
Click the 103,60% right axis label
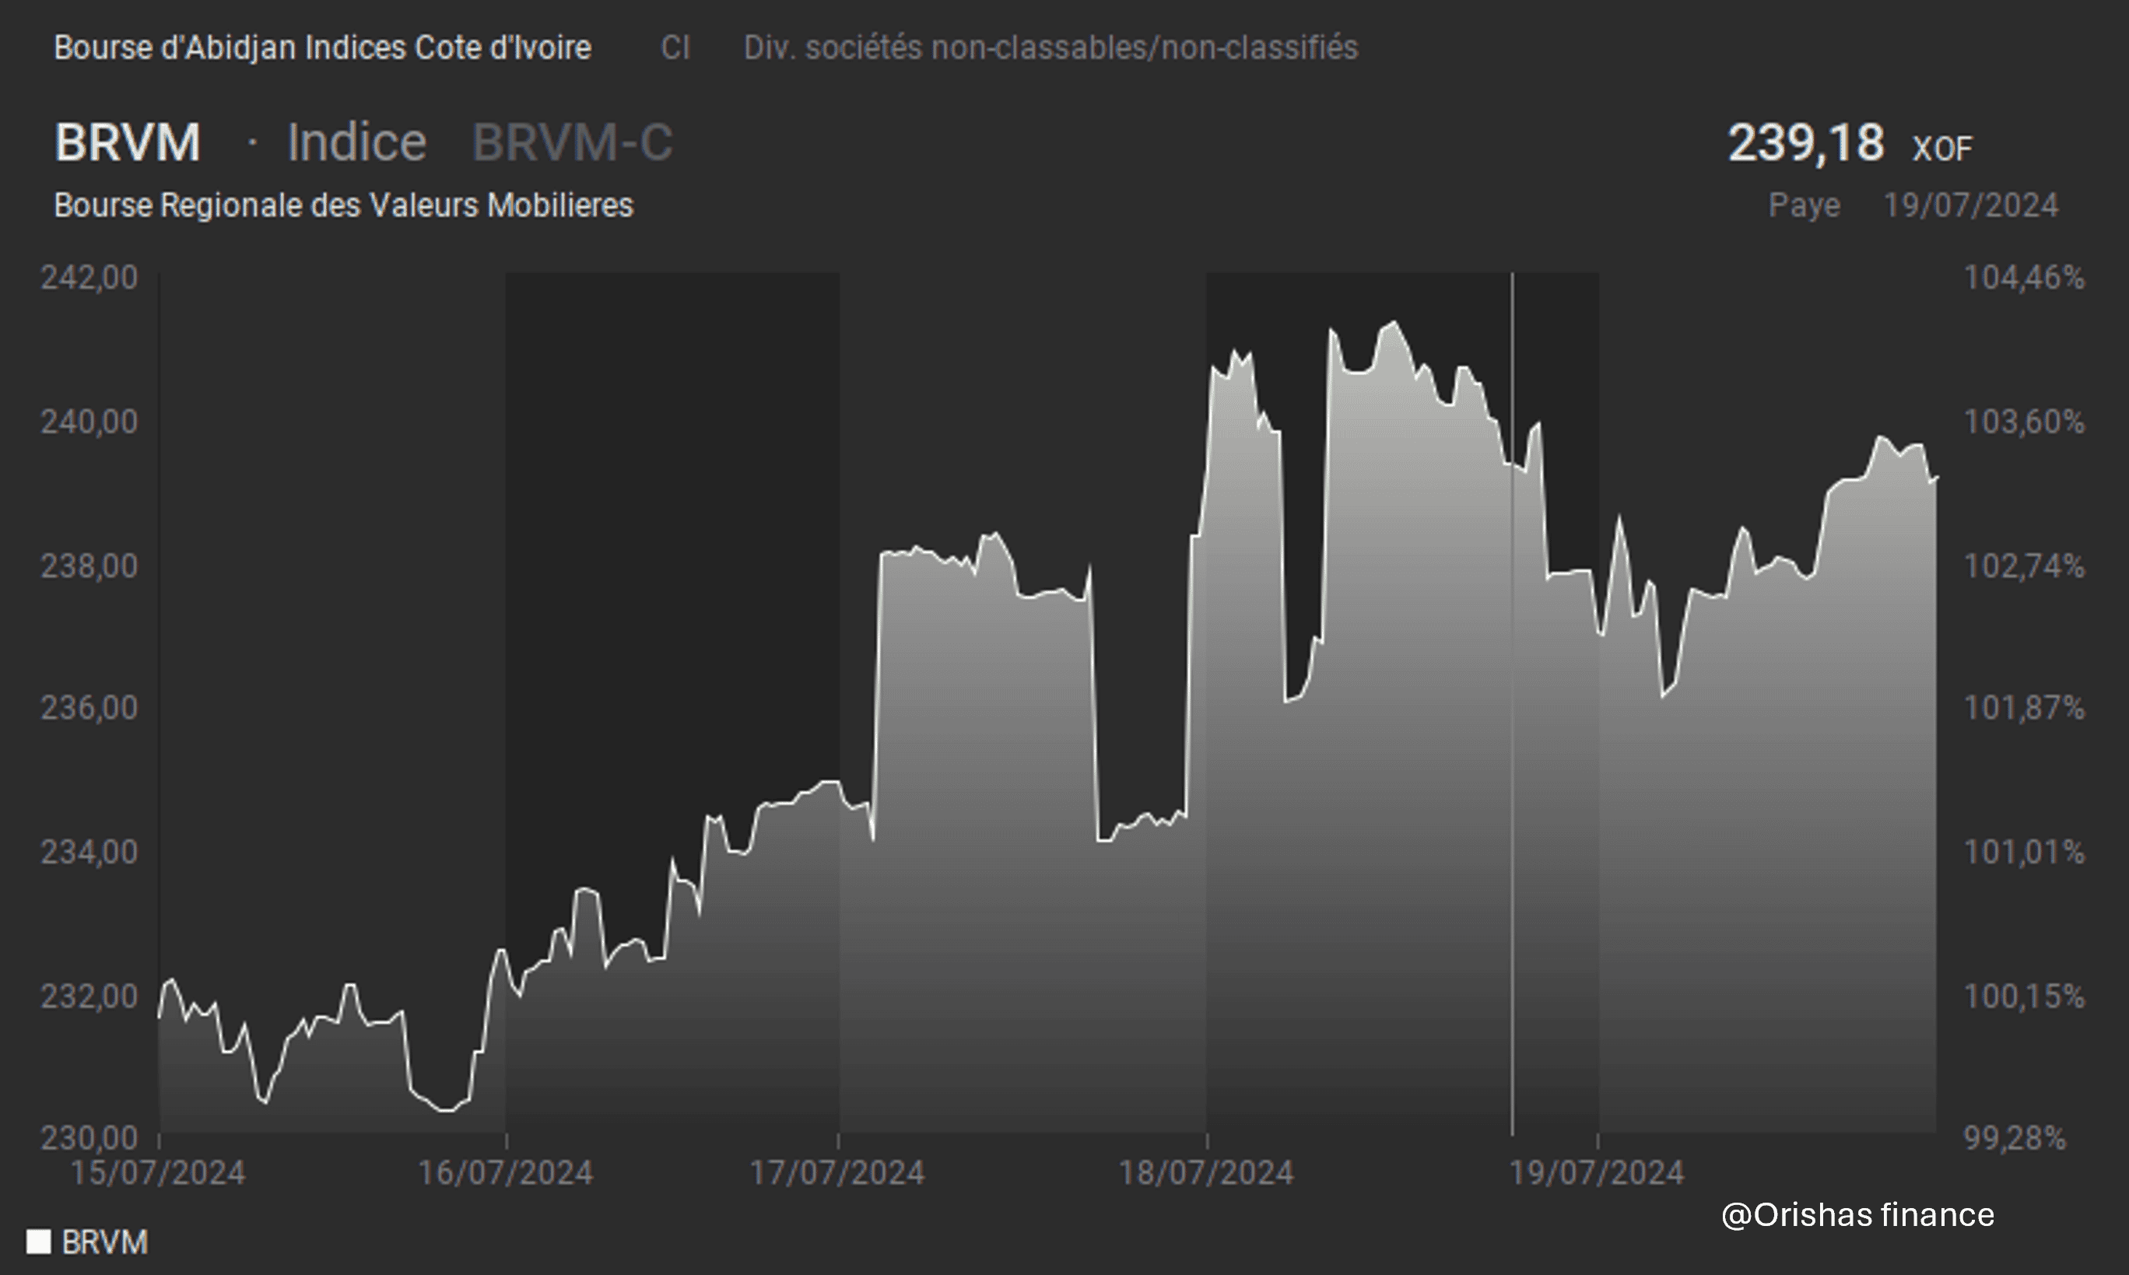[2024, 422]
